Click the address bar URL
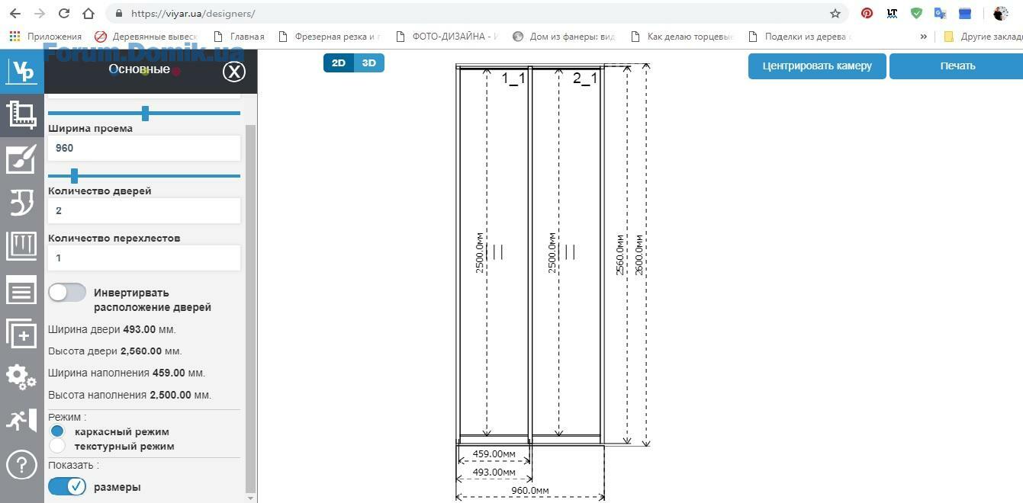 click(x=193, y=14)
